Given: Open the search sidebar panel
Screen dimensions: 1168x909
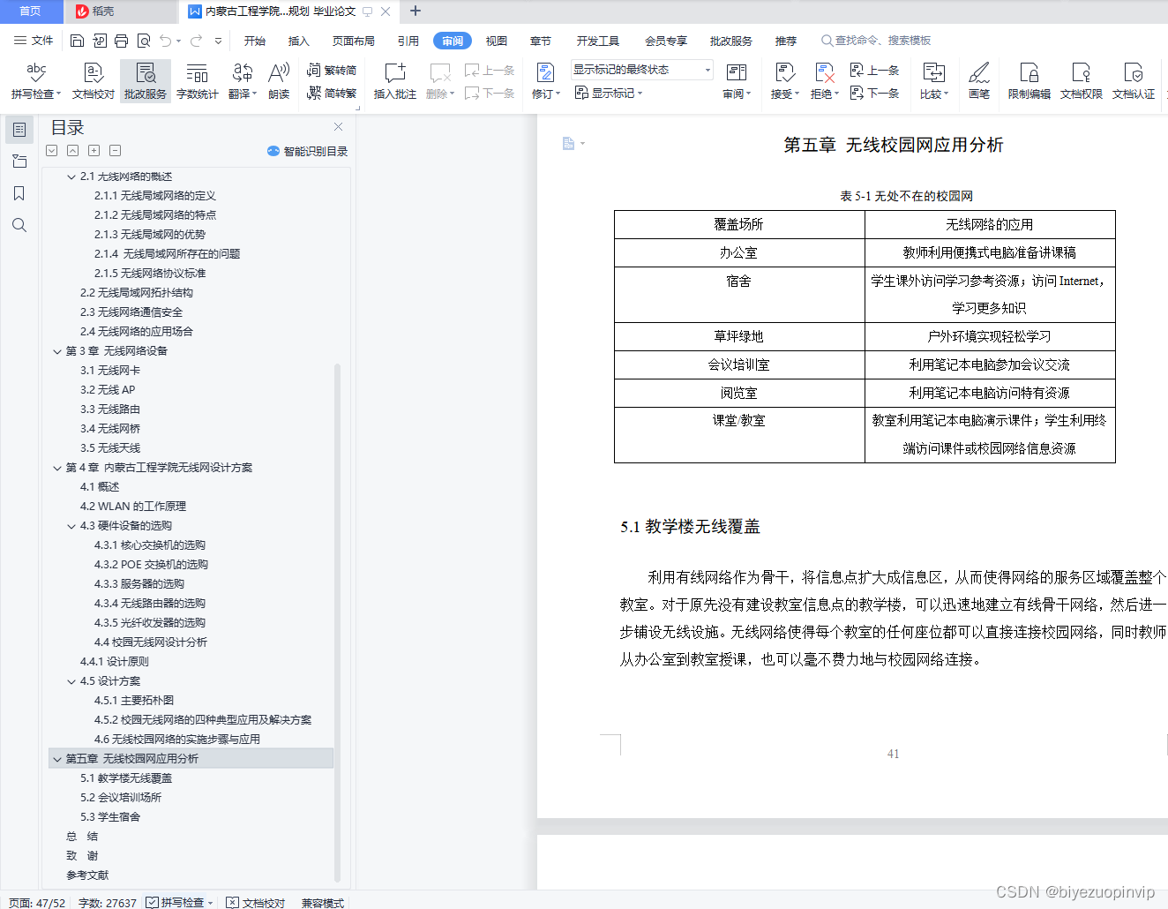Looking at the screenshot, I should pyautogui.click(x=19, y=225).
